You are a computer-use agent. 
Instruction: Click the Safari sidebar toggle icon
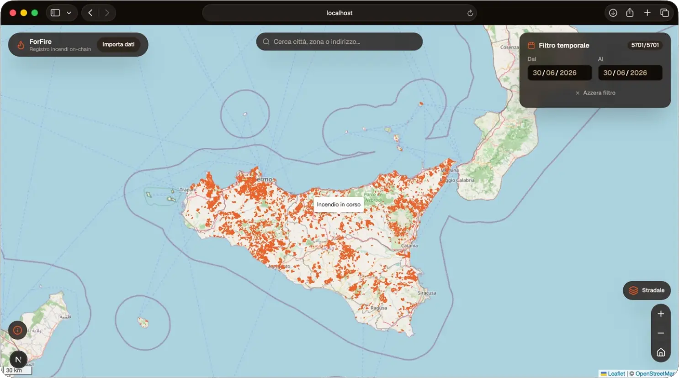55,13
